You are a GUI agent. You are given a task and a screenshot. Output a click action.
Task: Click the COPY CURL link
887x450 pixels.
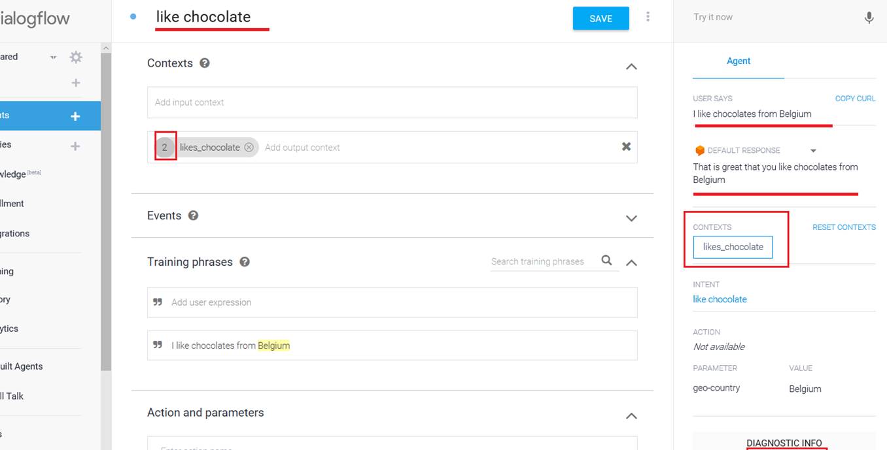click(855, 99)
